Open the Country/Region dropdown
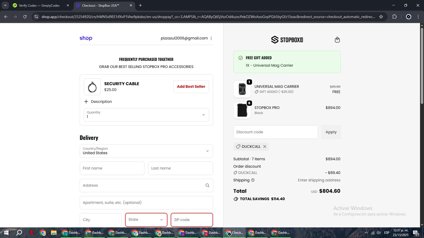The height and width of the screenshot is (238, 424). 146,151
